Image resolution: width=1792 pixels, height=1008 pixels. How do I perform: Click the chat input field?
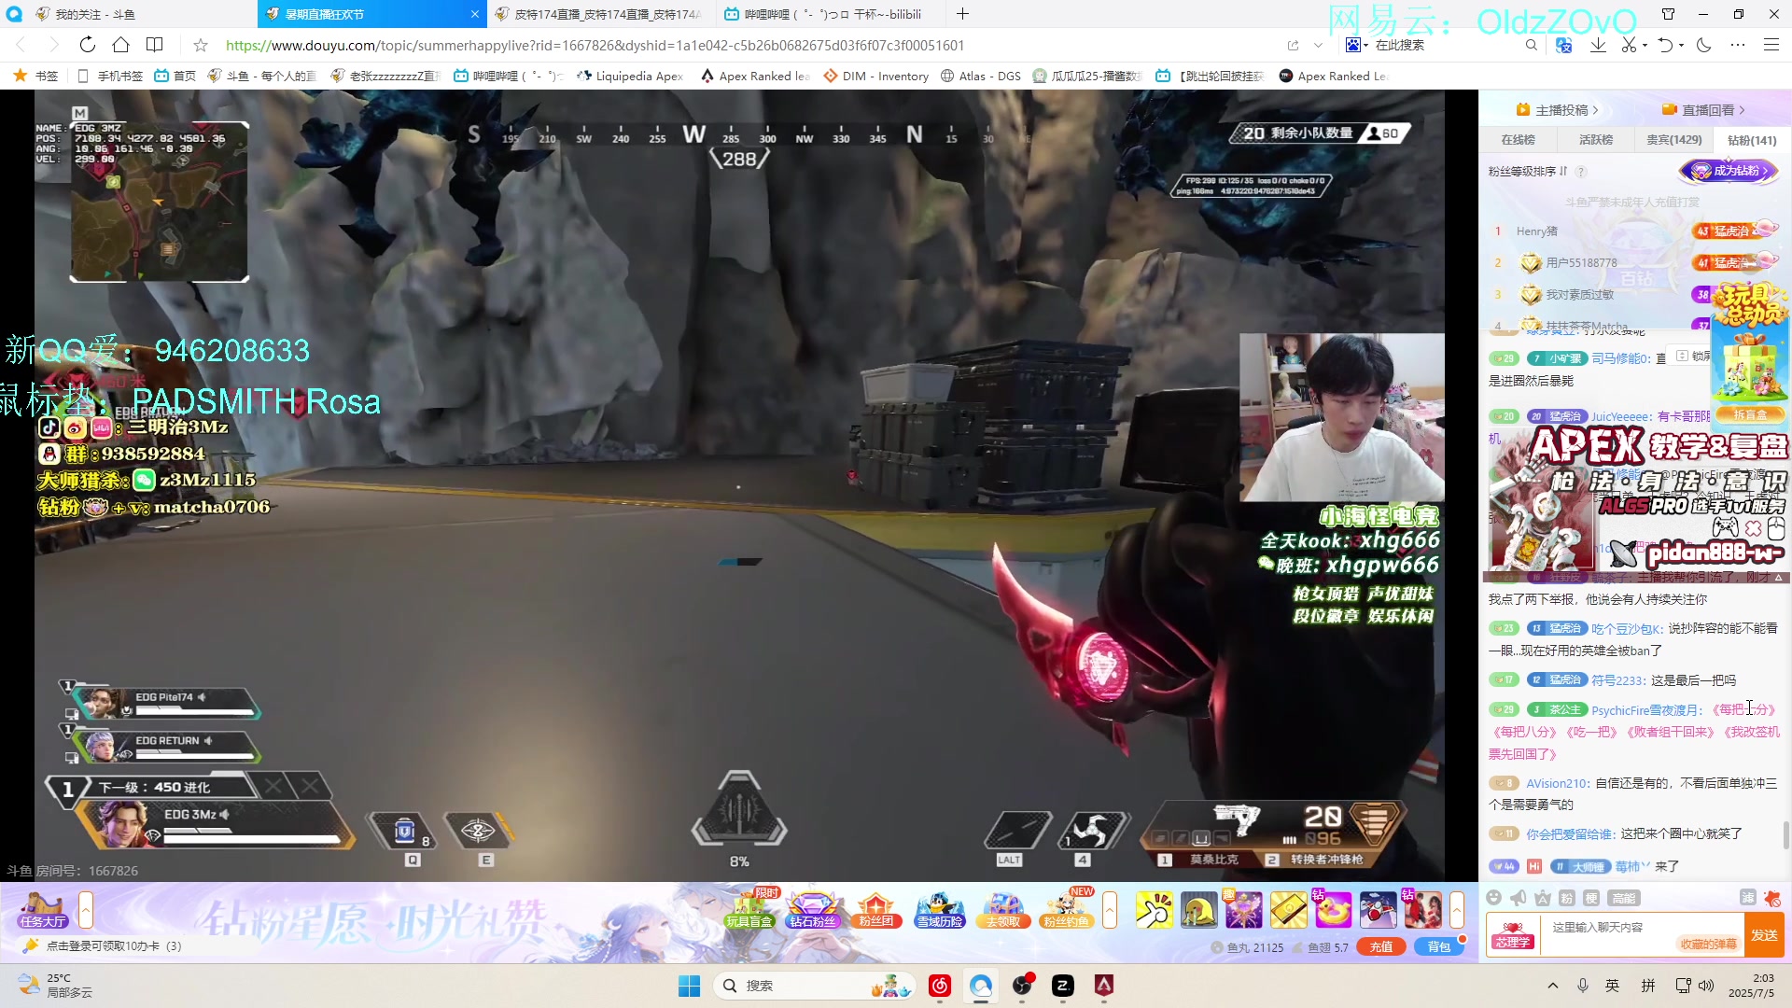click(x=1643, y=934)
